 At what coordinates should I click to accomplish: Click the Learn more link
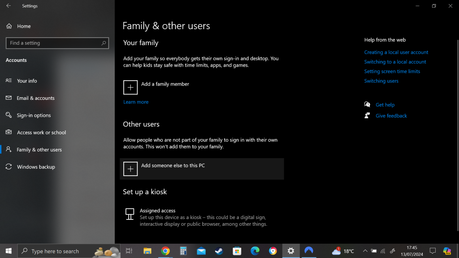click(136, 102)
